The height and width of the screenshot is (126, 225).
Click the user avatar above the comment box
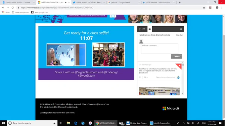(141, 41)
